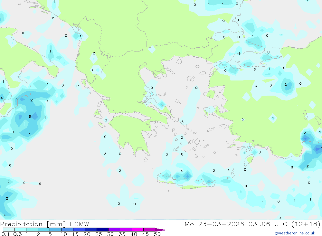Click the 25–30 mm legend color swatch

(102, 230)
